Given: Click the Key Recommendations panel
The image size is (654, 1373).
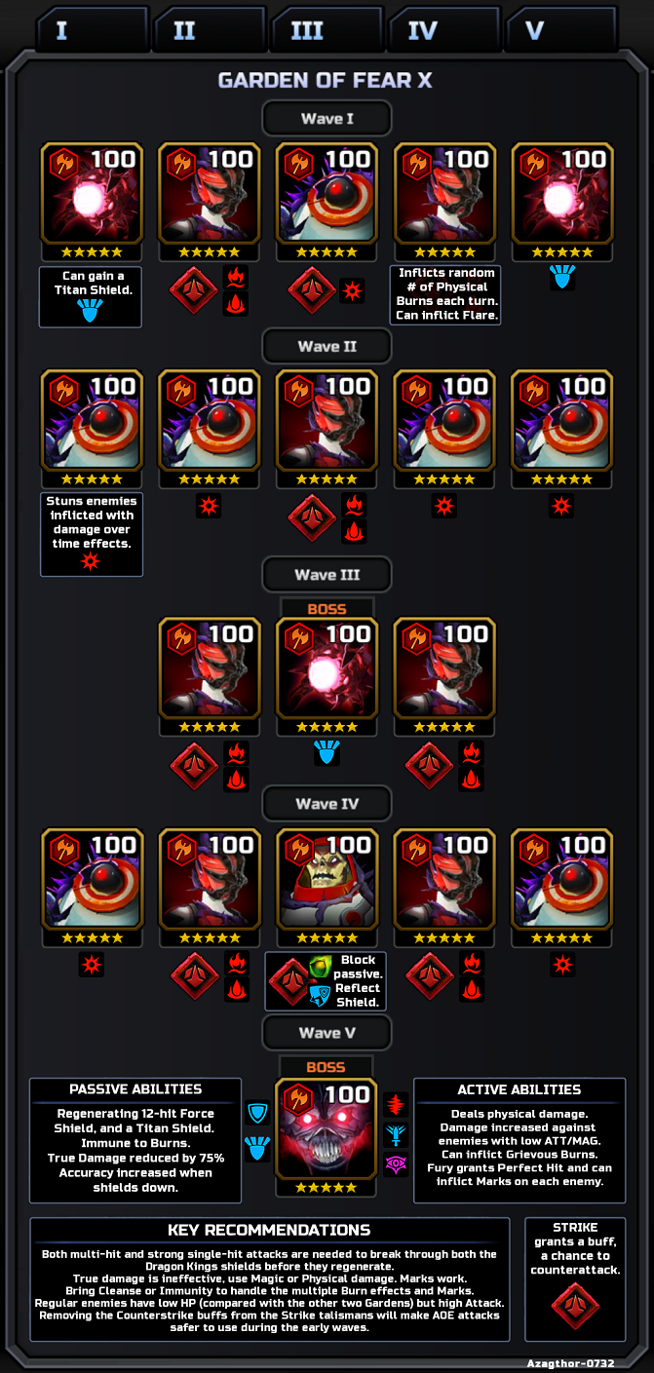Looking at the screenshot, I should point(270,1279).
